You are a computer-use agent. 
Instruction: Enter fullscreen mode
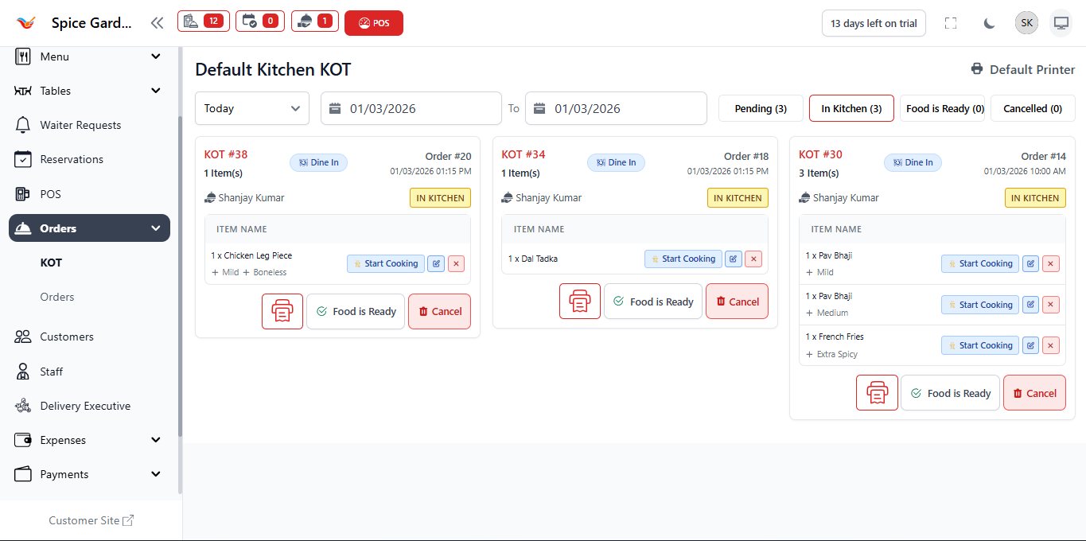(x=950, y=23)
